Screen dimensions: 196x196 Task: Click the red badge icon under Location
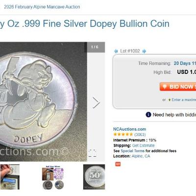click(118, 164)
